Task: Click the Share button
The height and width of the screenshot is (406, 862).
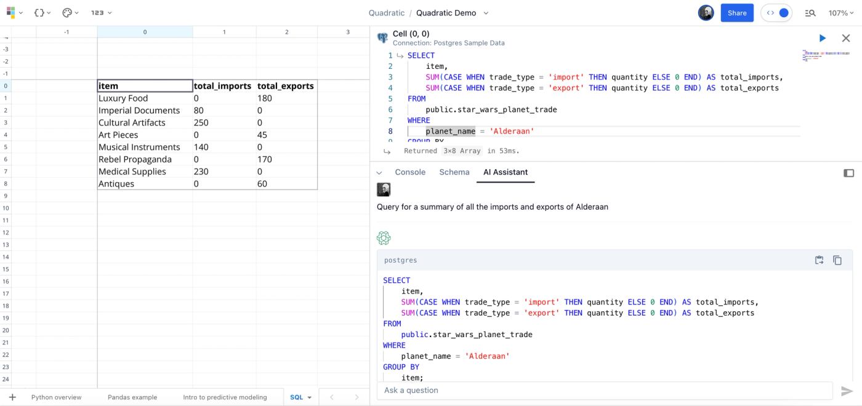Action: click(x=737, y=13)
